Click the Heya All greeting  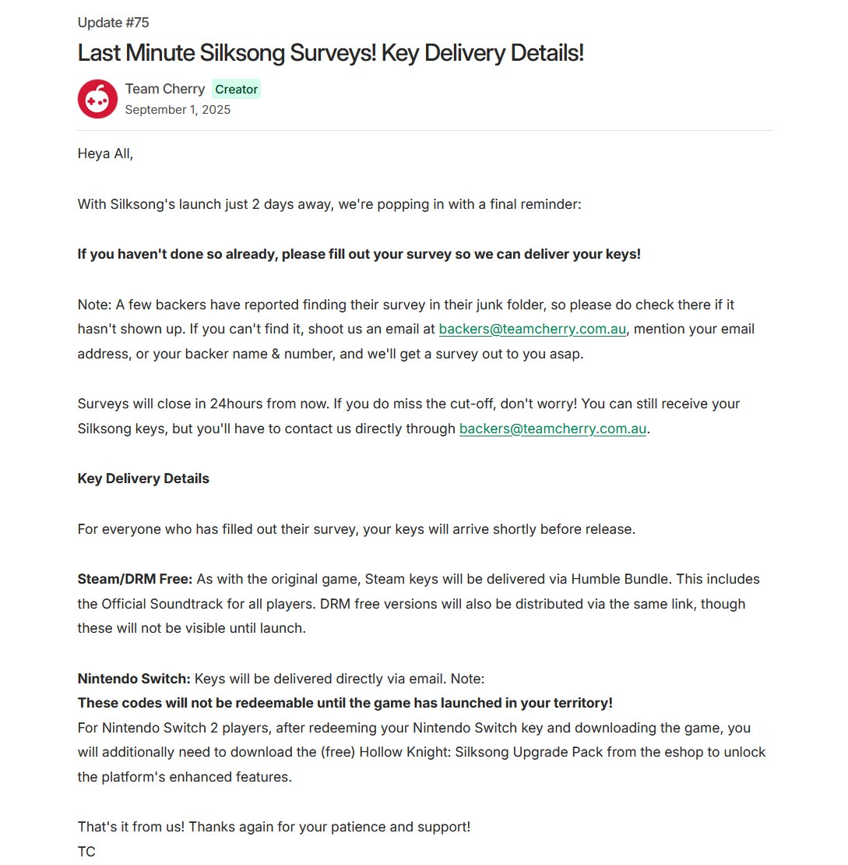tap(105, 154)
